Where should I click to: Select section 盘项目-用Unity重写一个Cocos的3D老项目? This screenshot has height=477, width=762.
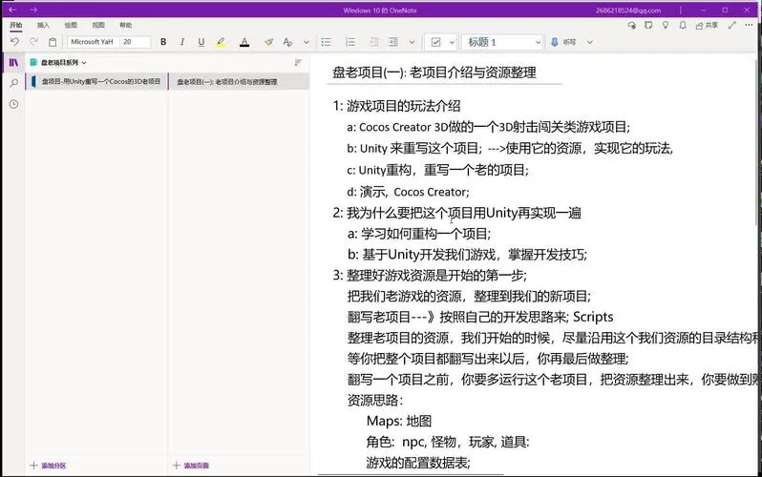pos(96,82)
